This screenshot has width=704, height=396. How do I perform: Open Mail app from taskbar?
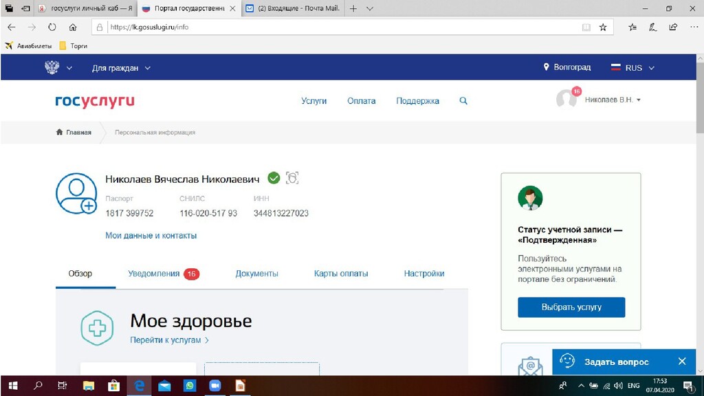coord(164,386)
